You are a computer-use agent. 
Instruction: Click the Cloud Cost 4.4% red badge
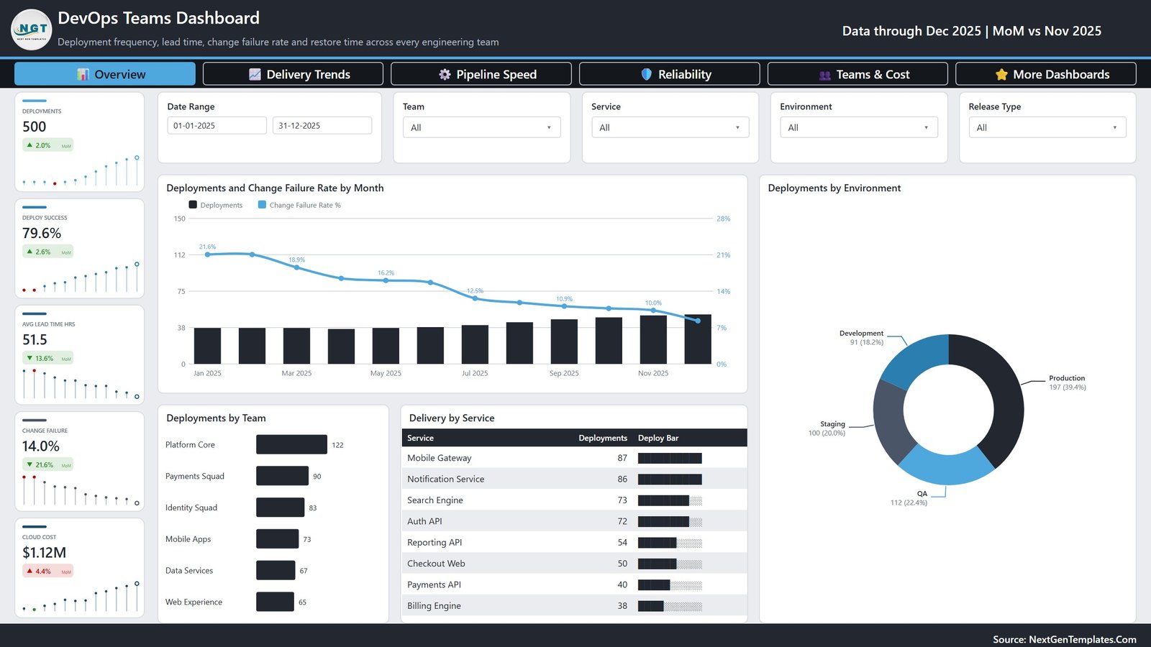pos(47,571)
